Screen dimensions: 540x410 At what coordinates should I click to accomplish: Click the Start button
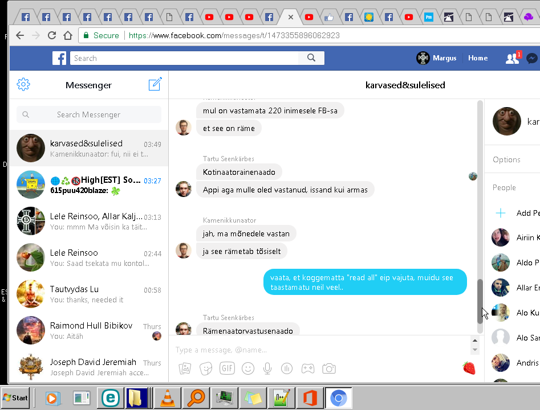pyautogui.click(x=15, y=398)
